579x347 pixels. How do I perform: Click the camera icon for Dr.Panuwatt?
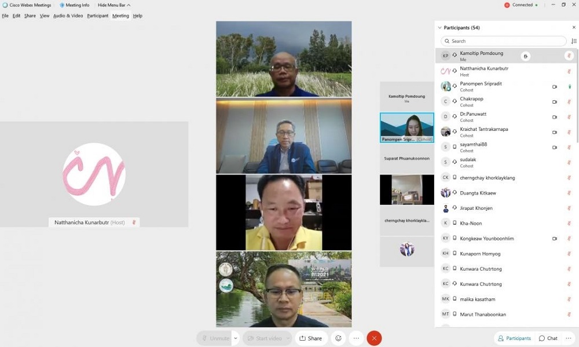click(554, 117)
